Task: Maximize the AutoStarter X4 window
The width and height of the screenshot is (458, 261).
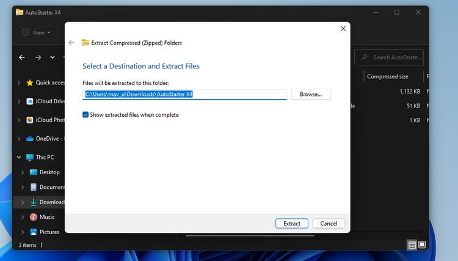Action: point(397,12)
